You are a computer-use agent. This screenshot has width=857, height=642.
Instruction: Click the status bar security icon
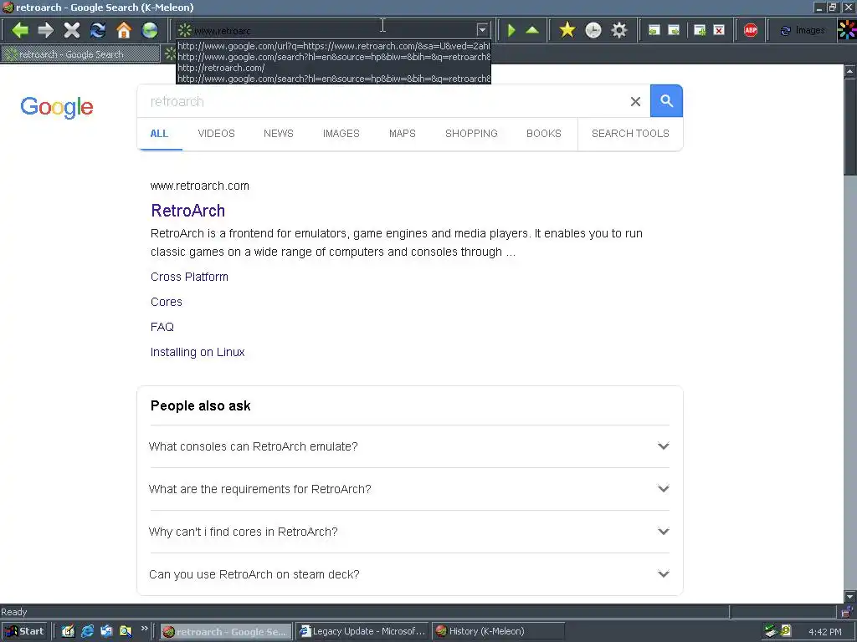click(846, 611)
